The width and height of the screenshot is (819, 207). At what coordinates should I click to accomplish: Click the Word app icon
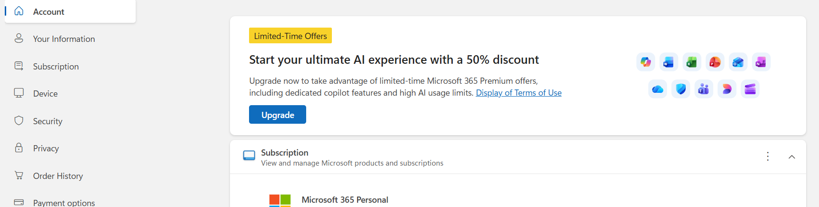coord(669,62)
